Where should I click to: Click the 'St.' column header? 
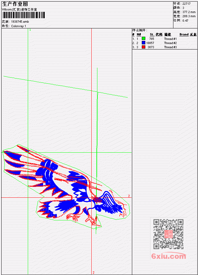(x=152, y=34)
